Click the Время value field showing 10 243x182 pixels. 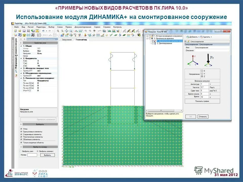[x=205, y=97]
